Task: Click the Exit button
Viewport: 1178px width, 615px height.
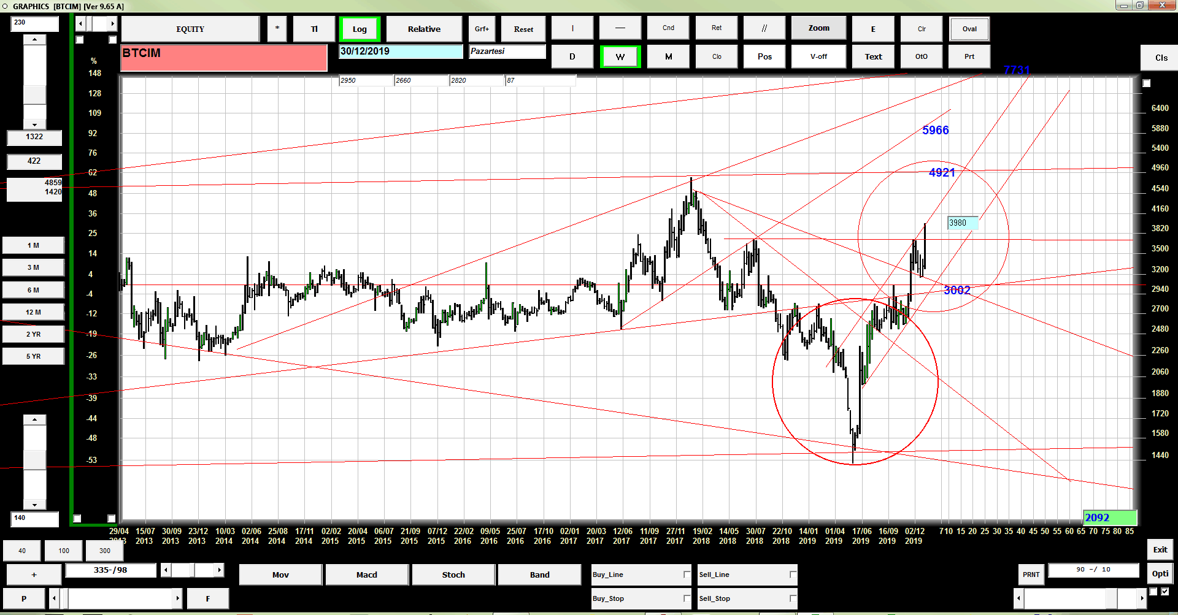Action: (1160, 549)
